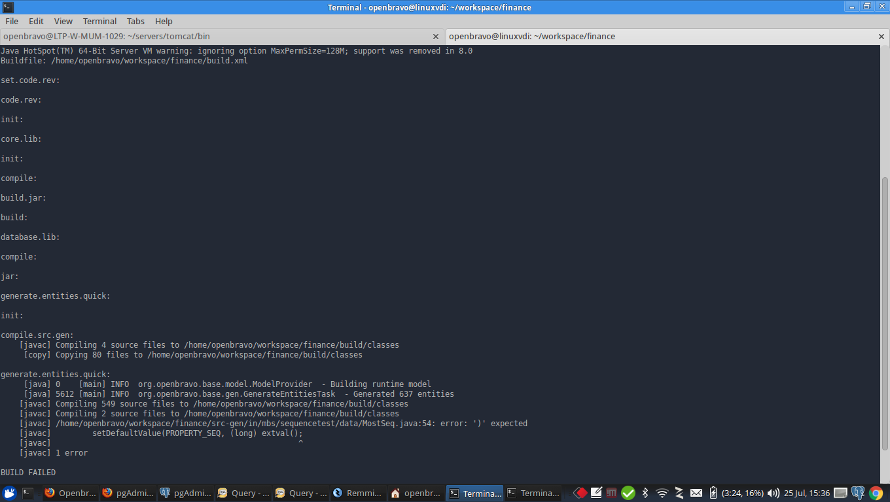The width and height of the screenshot is (890, 502).
Task: Click the green checkmark tray icon
Action: coord(628,493)
